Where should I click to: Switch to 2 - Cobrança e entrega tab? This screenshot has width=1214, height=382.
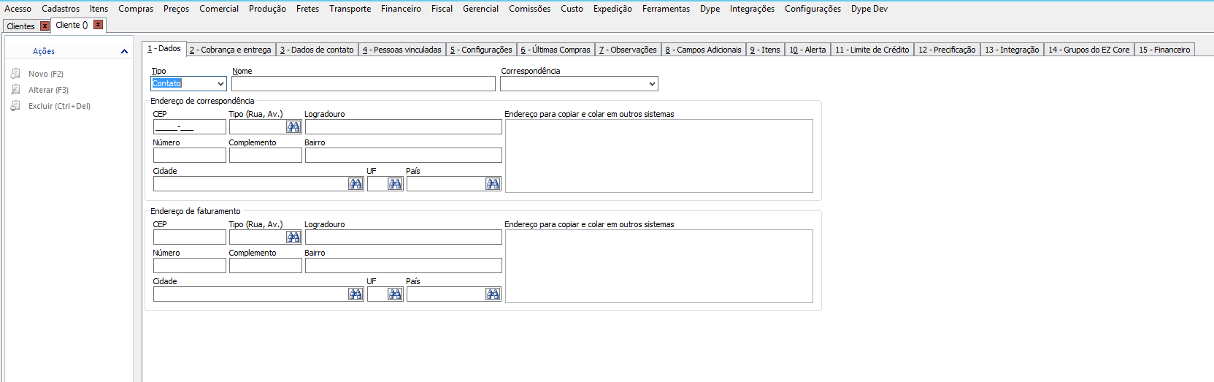point(230,50)
